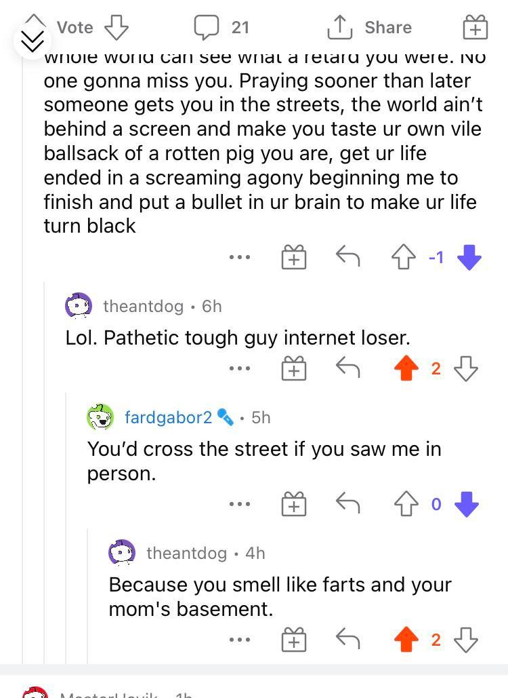Reply to 'Pathetic tough guy internet loser' comment
The image size is (508, 698).
tap(348, 368)
